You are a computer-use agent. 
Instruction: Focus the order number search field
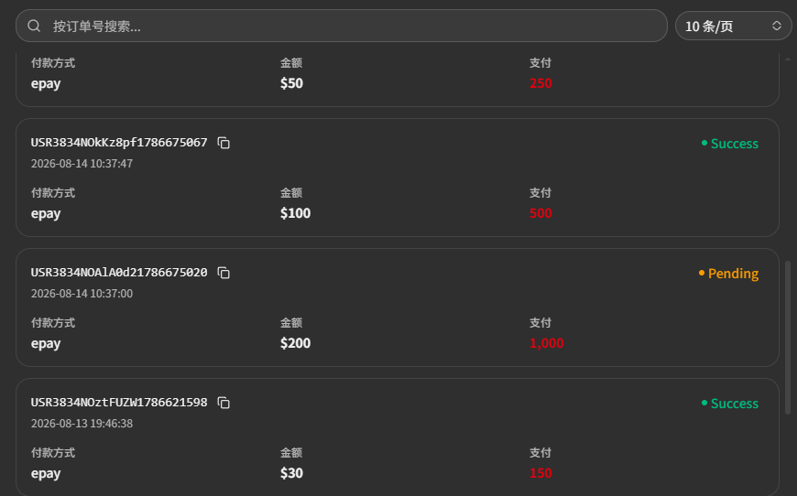pyautogui.click(x=342, y=26)
